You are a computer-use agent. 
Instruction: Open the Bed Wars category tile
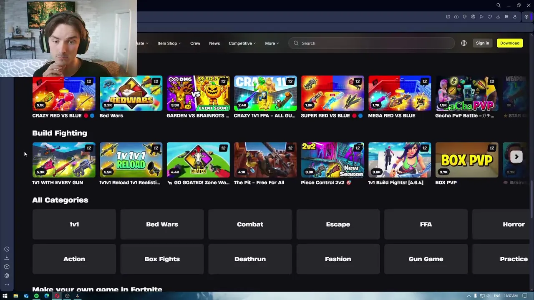pyautogui.click(x=162, y=224)
